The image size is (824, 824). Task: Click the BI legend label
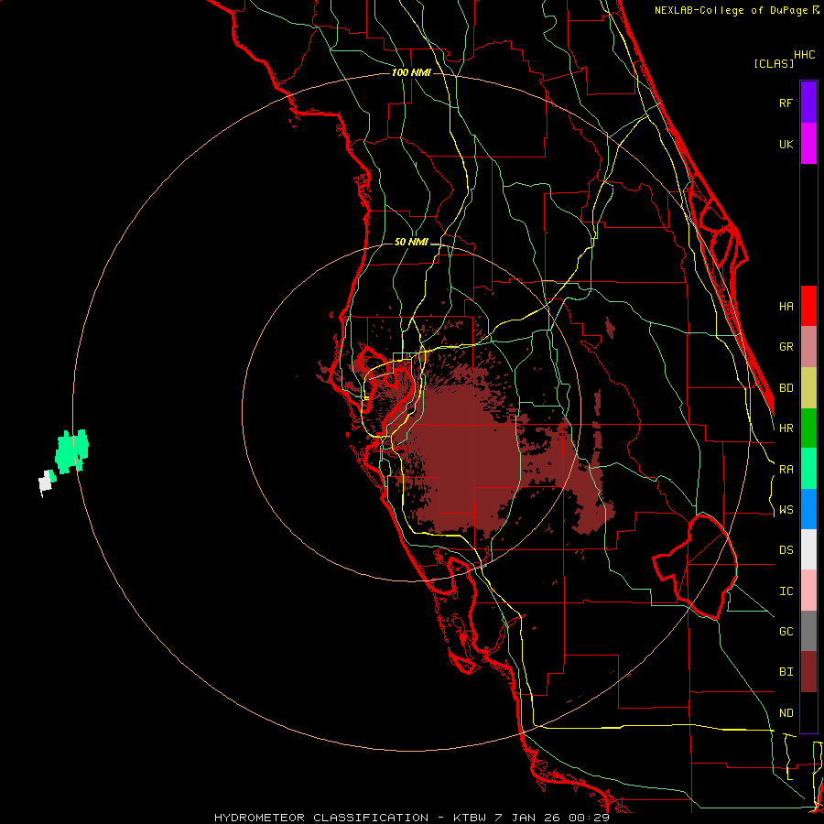tap(786, 672)
